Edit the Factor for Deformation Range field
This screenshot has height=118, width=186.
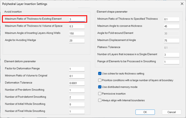tap(77, 69)
